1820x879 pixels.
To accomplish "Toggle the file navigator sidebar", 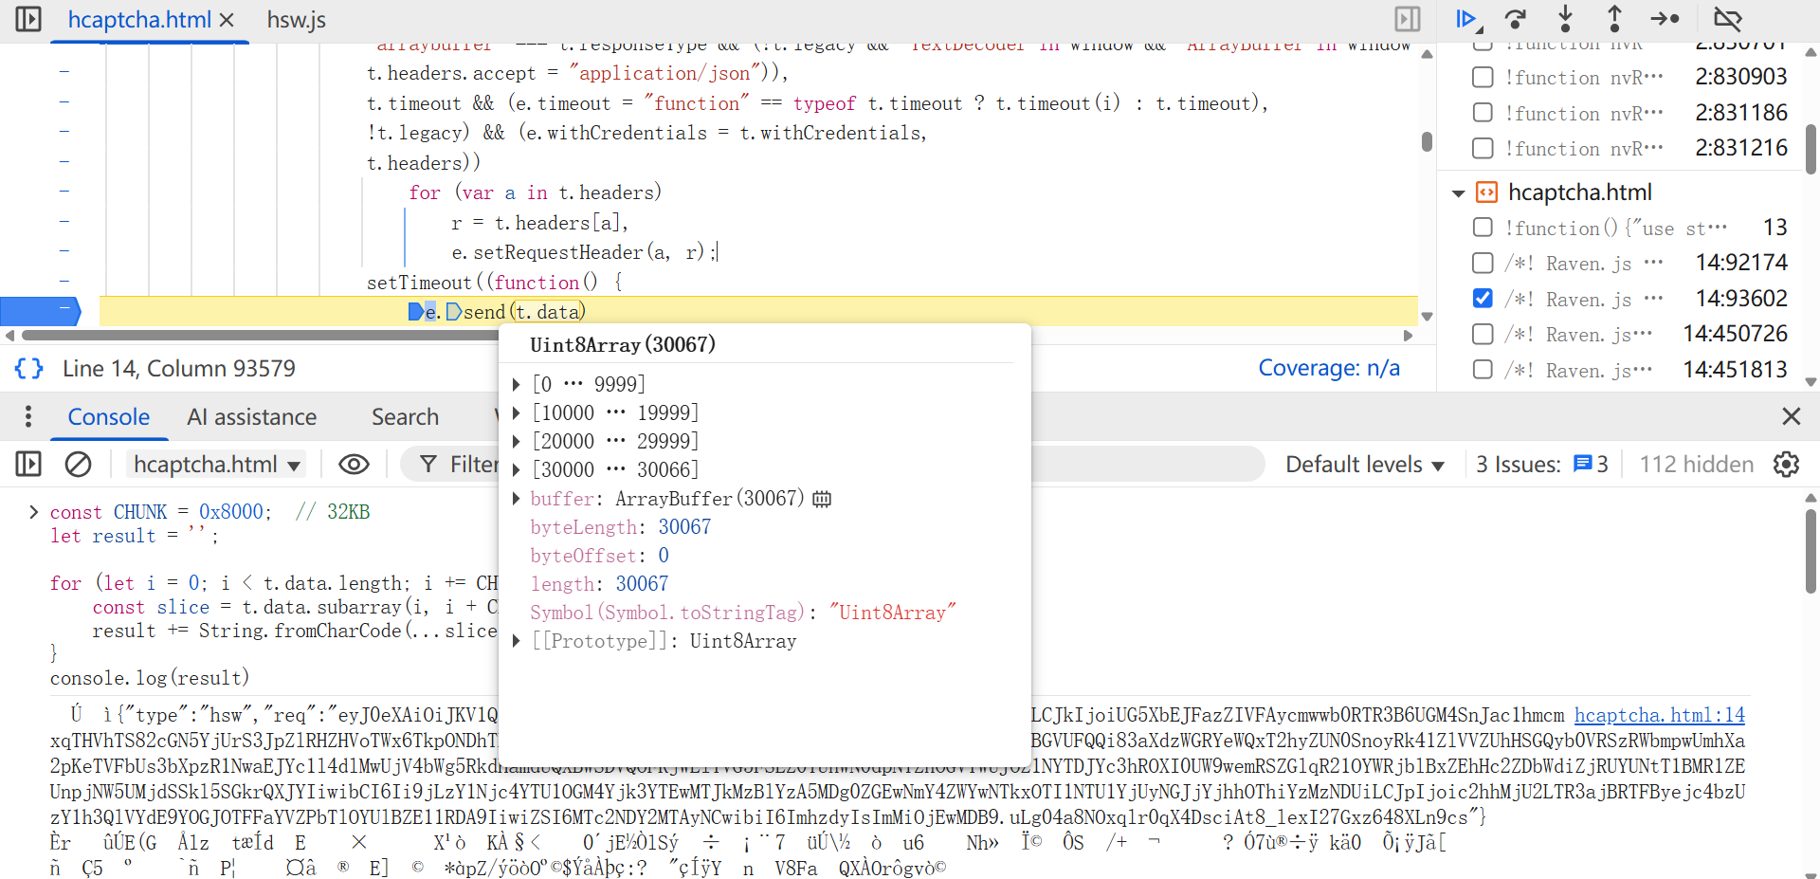I will point(28,19).
